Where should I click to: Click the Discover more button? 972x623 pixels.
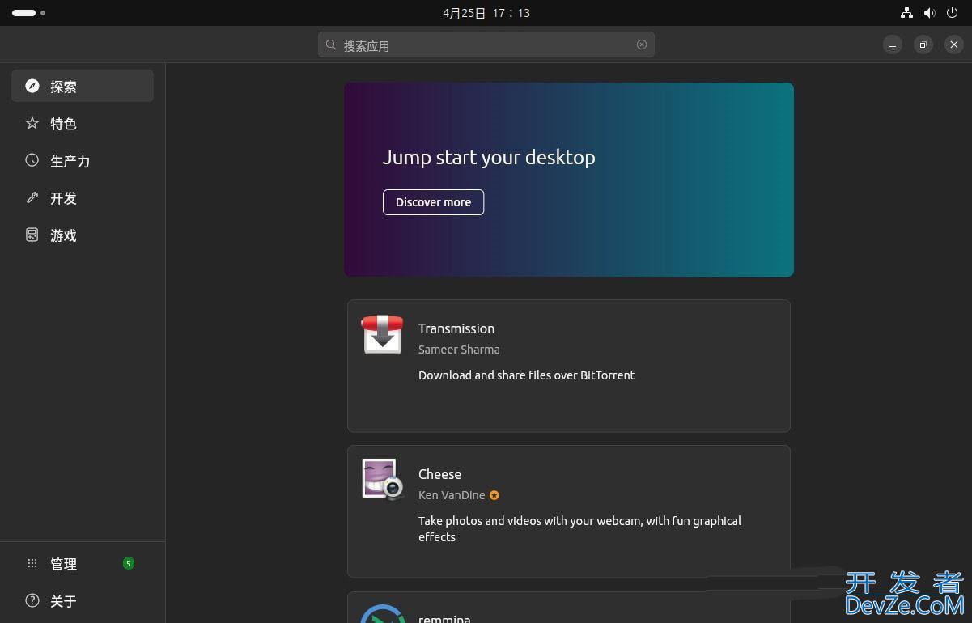[x=433, y=202]
